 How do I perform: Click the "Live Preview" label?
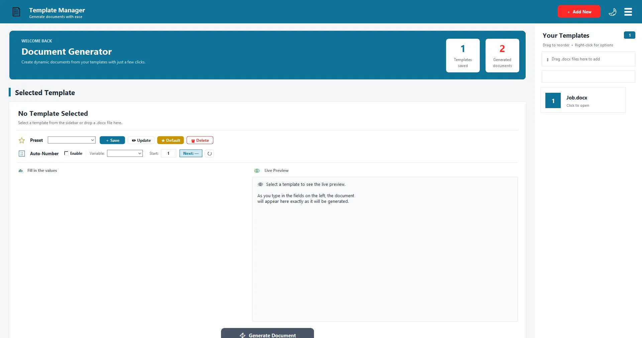click(x=276, y=171)
